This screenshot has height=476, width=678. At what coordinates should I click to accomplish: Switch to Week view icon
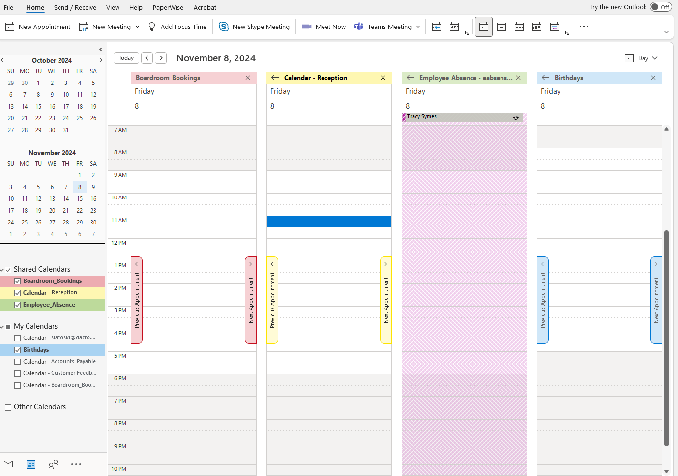pyautogui.click(x=519, y=27)
